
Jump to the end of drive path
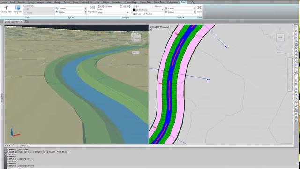coord(129,6)
